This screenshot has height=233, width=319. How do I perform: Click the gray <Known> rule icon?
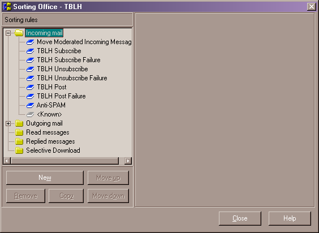[x=31, y=114]
